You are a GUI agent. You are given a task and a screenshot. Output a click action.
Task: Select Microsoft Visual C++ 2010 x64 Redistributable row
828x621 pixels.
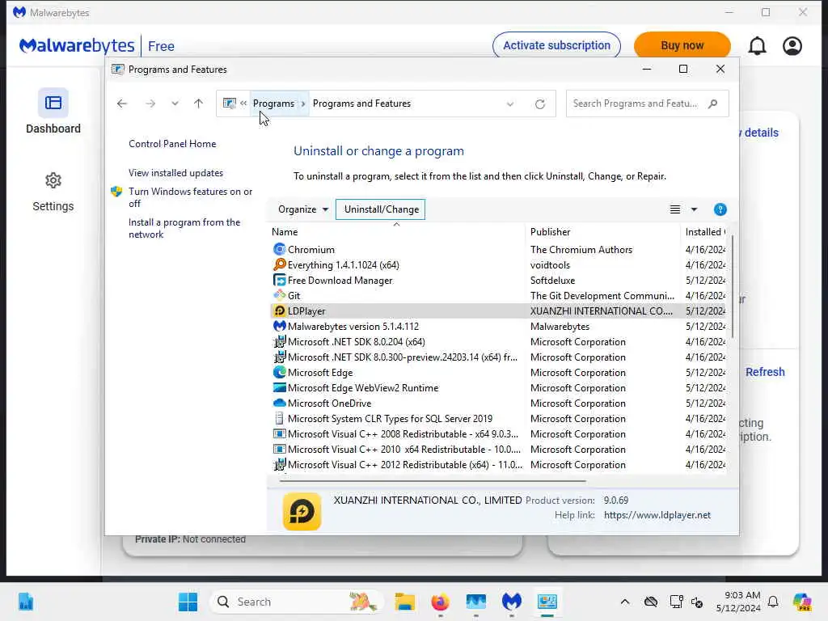(498, 449)
